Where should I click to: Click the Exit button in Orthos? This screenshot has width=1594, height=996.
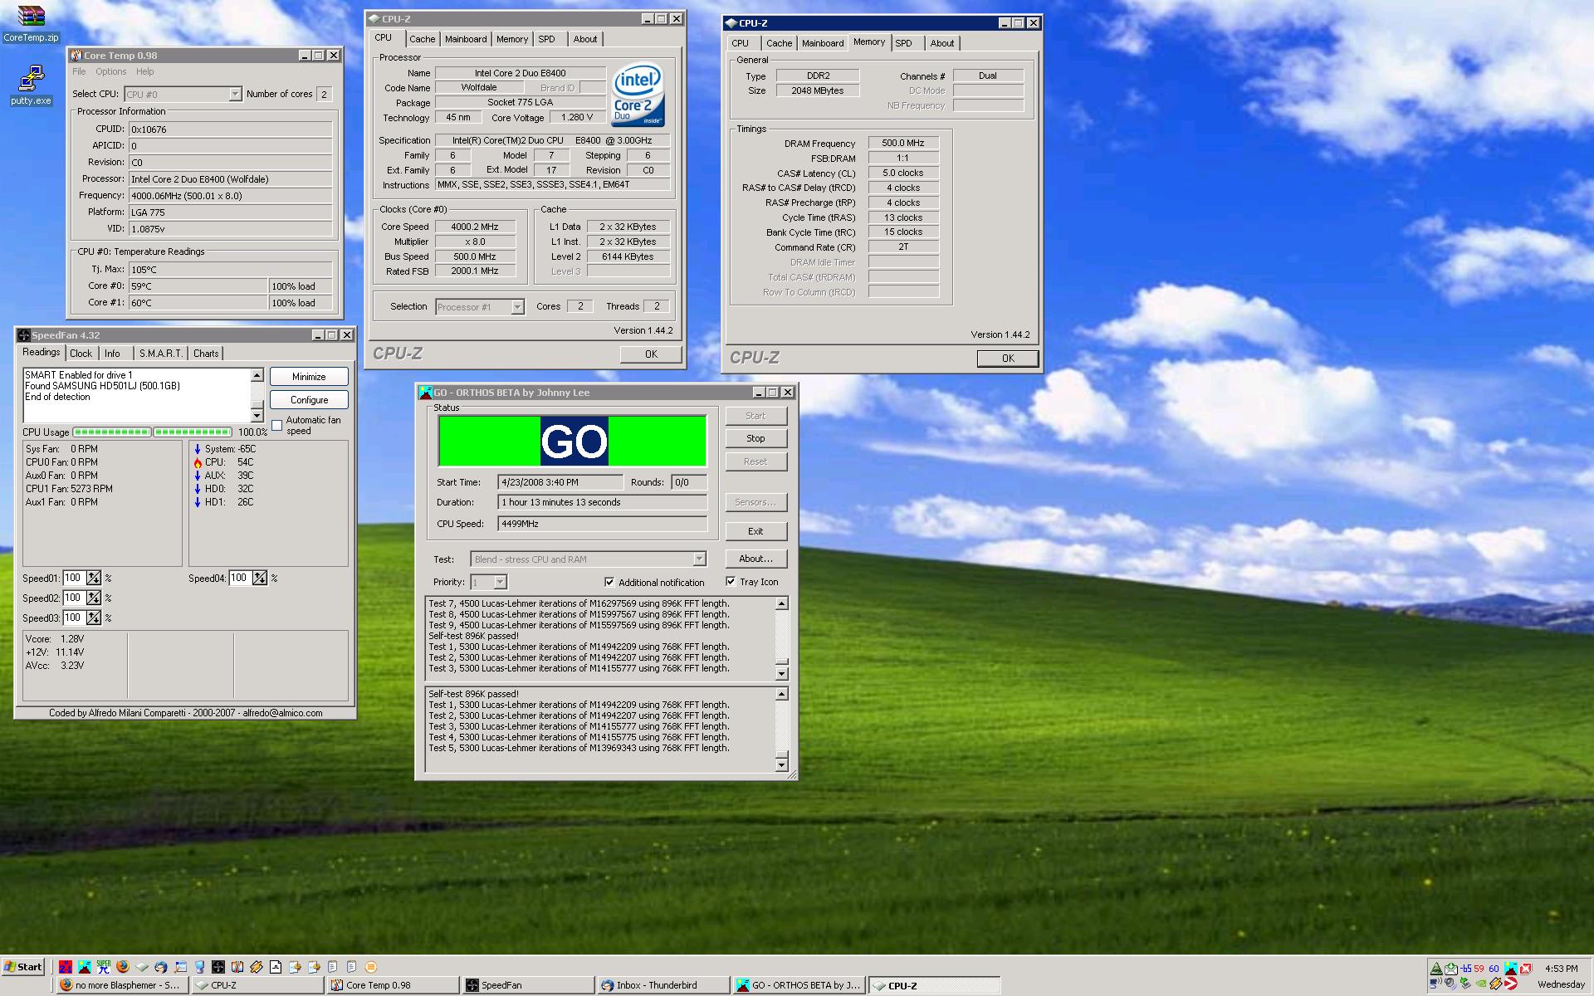tap(755, 531)
